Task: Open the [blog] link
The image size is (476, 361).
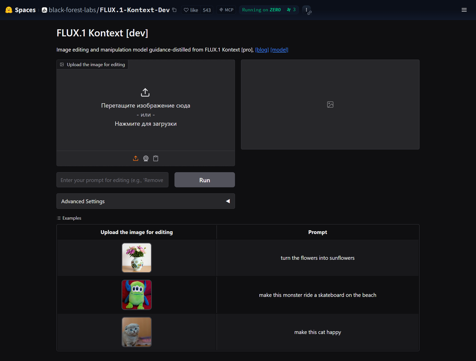Action: point(262,50)
